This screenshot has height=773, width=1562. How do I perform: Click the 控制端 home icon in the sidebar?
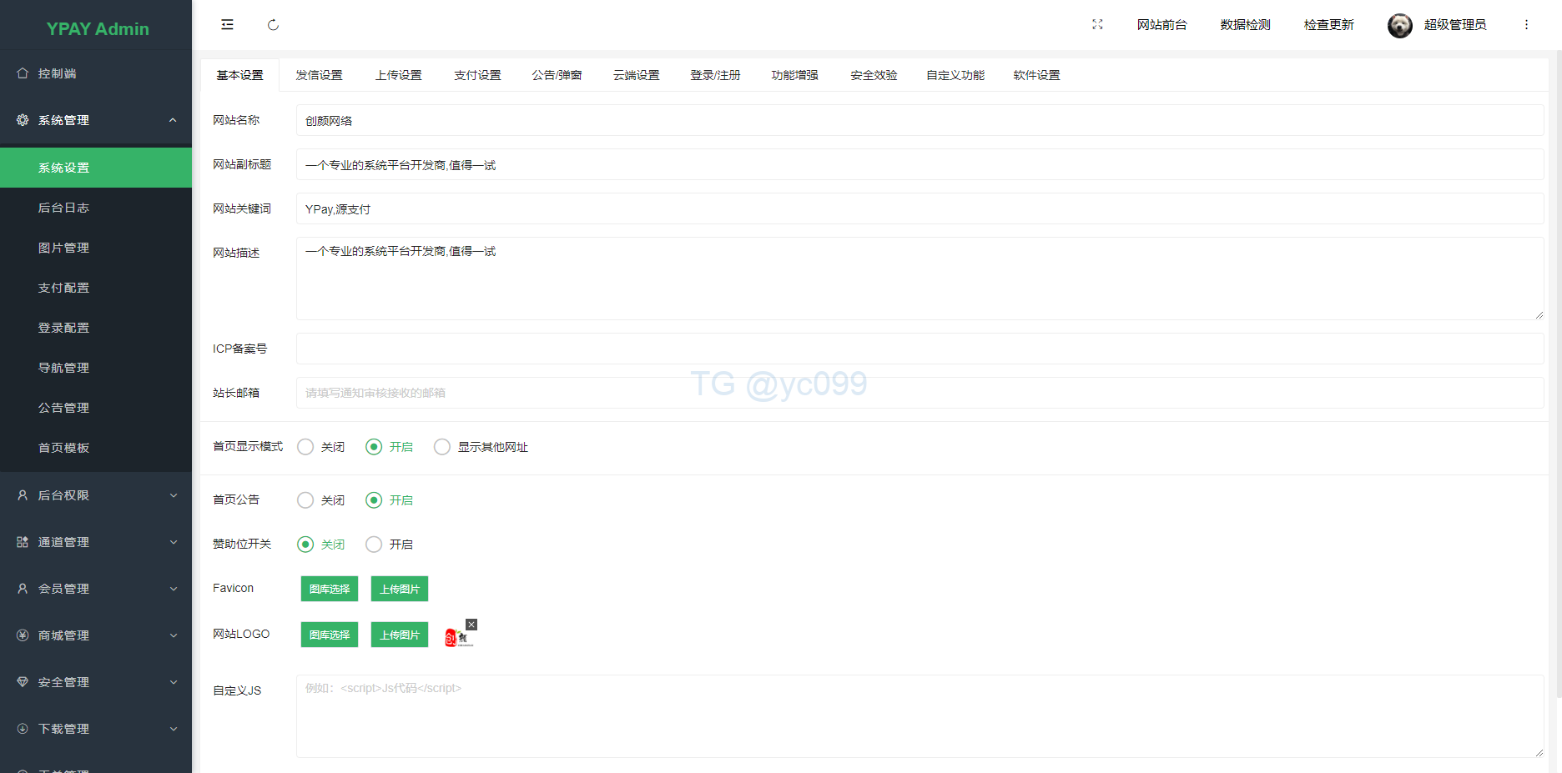23,73
